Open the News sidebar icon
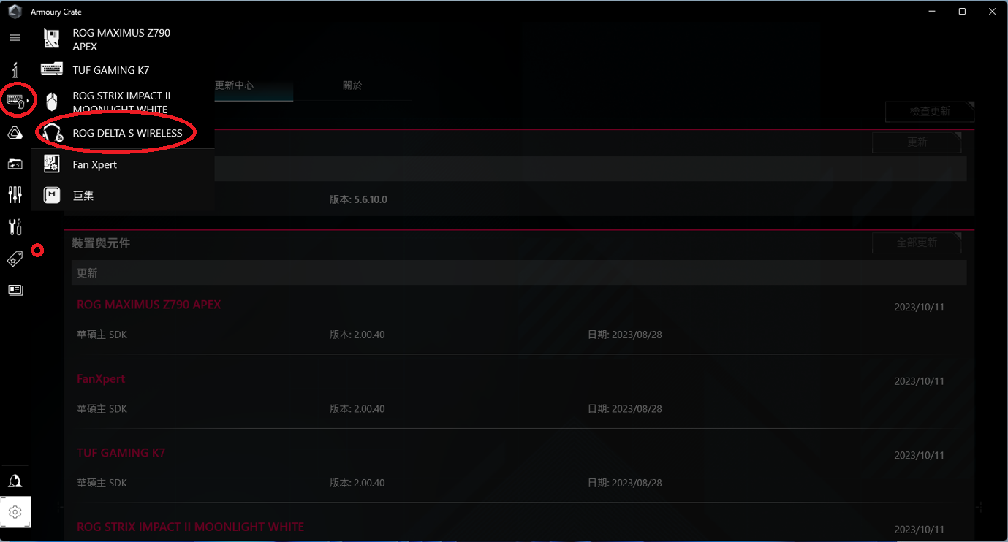 click(x=15, y=290)
